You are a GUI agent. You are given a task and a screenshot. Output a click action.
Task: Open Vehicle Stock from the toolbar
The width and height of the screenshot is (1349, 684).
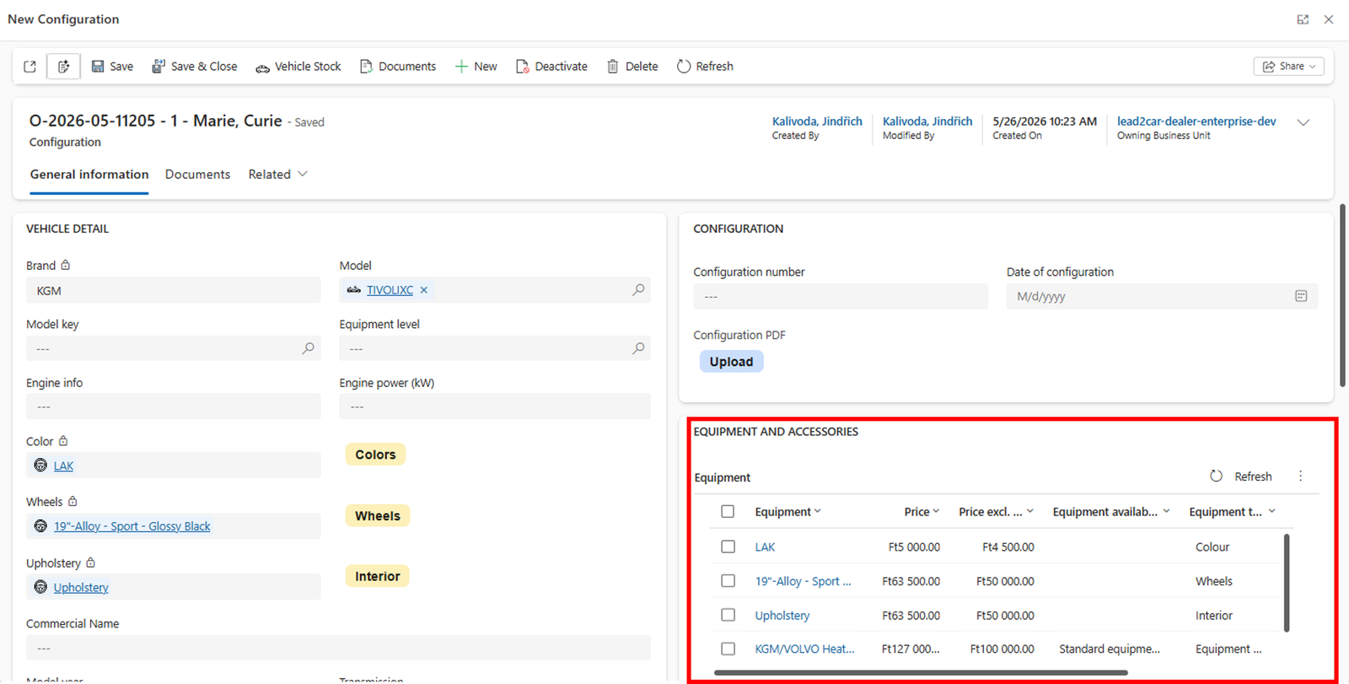pyautogui.click(x=298, y=67)
